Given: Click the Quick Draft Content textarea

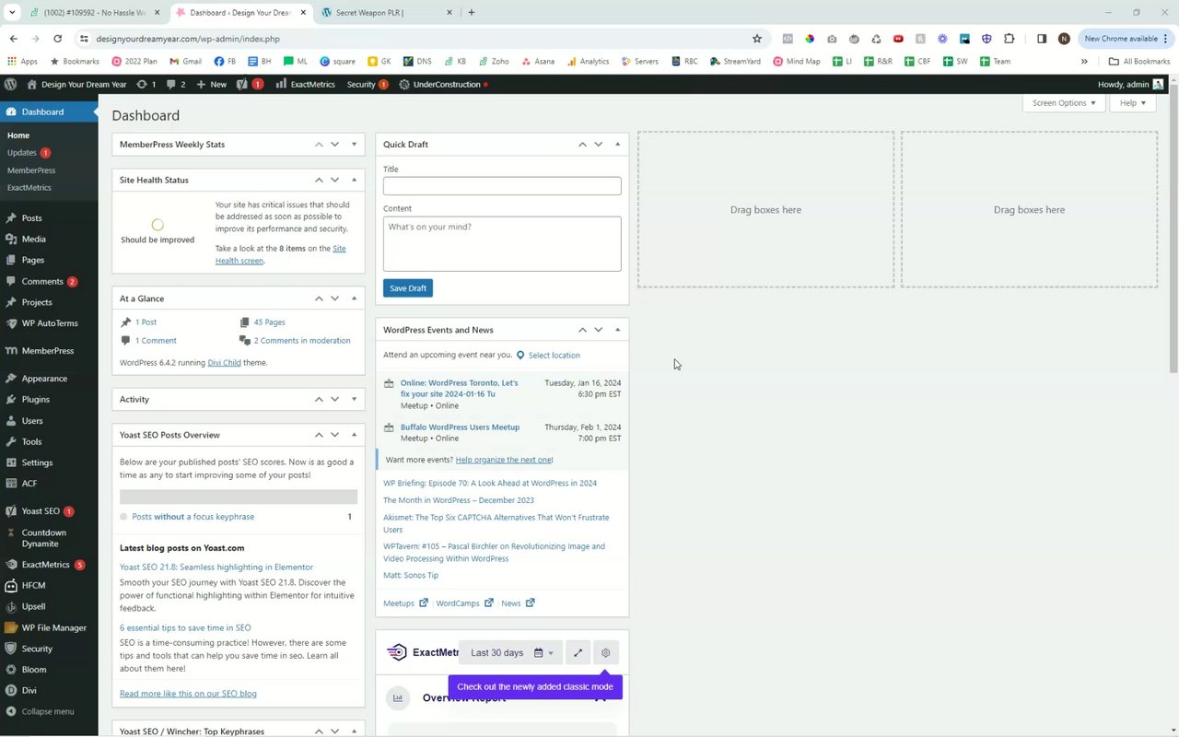Looking at the screenshot, I should (502, 244).
